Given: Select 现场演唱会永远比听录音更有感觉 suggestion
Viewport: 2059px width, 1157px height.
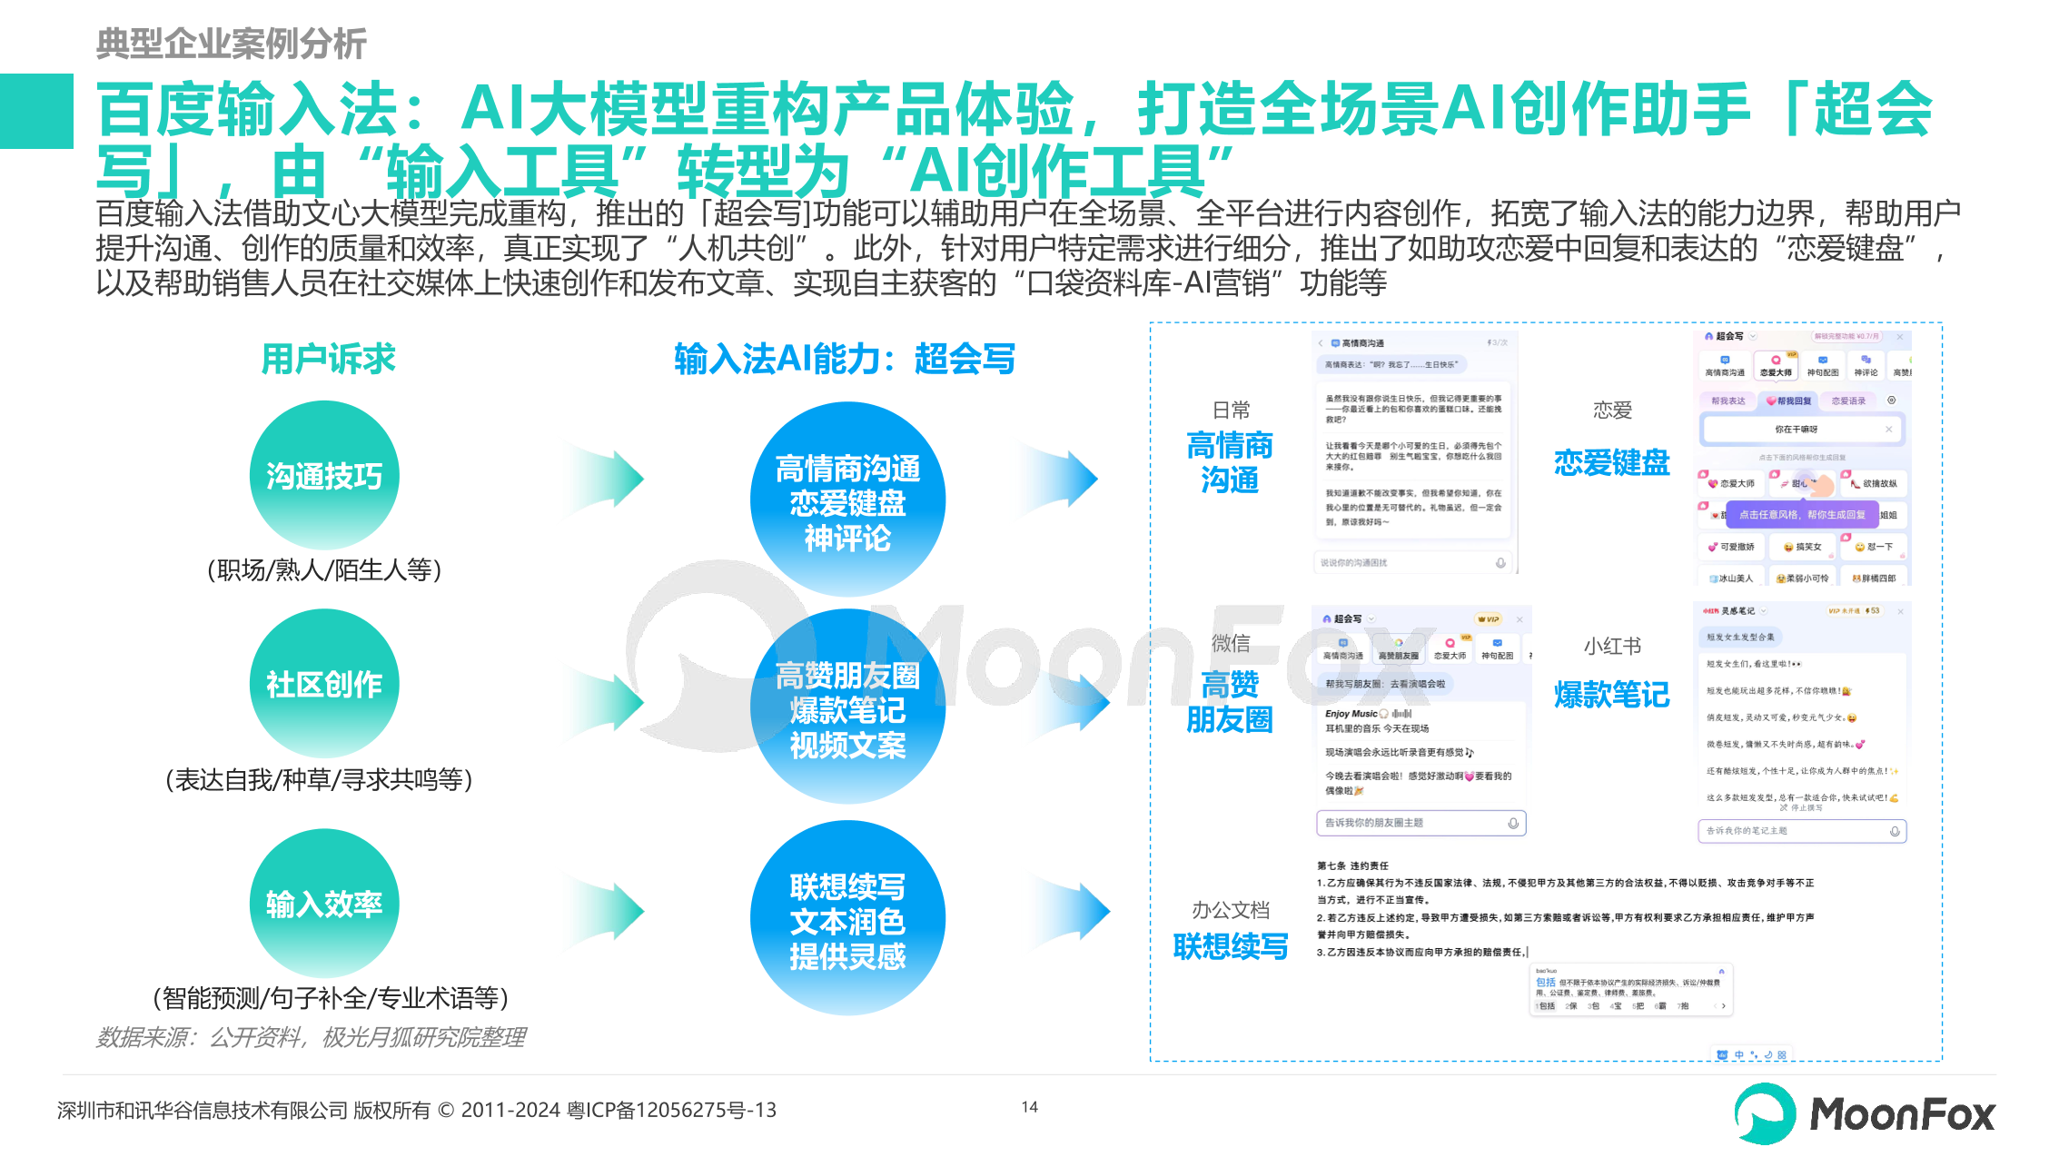Looking at the screenshot, I should pos(1400,752).
